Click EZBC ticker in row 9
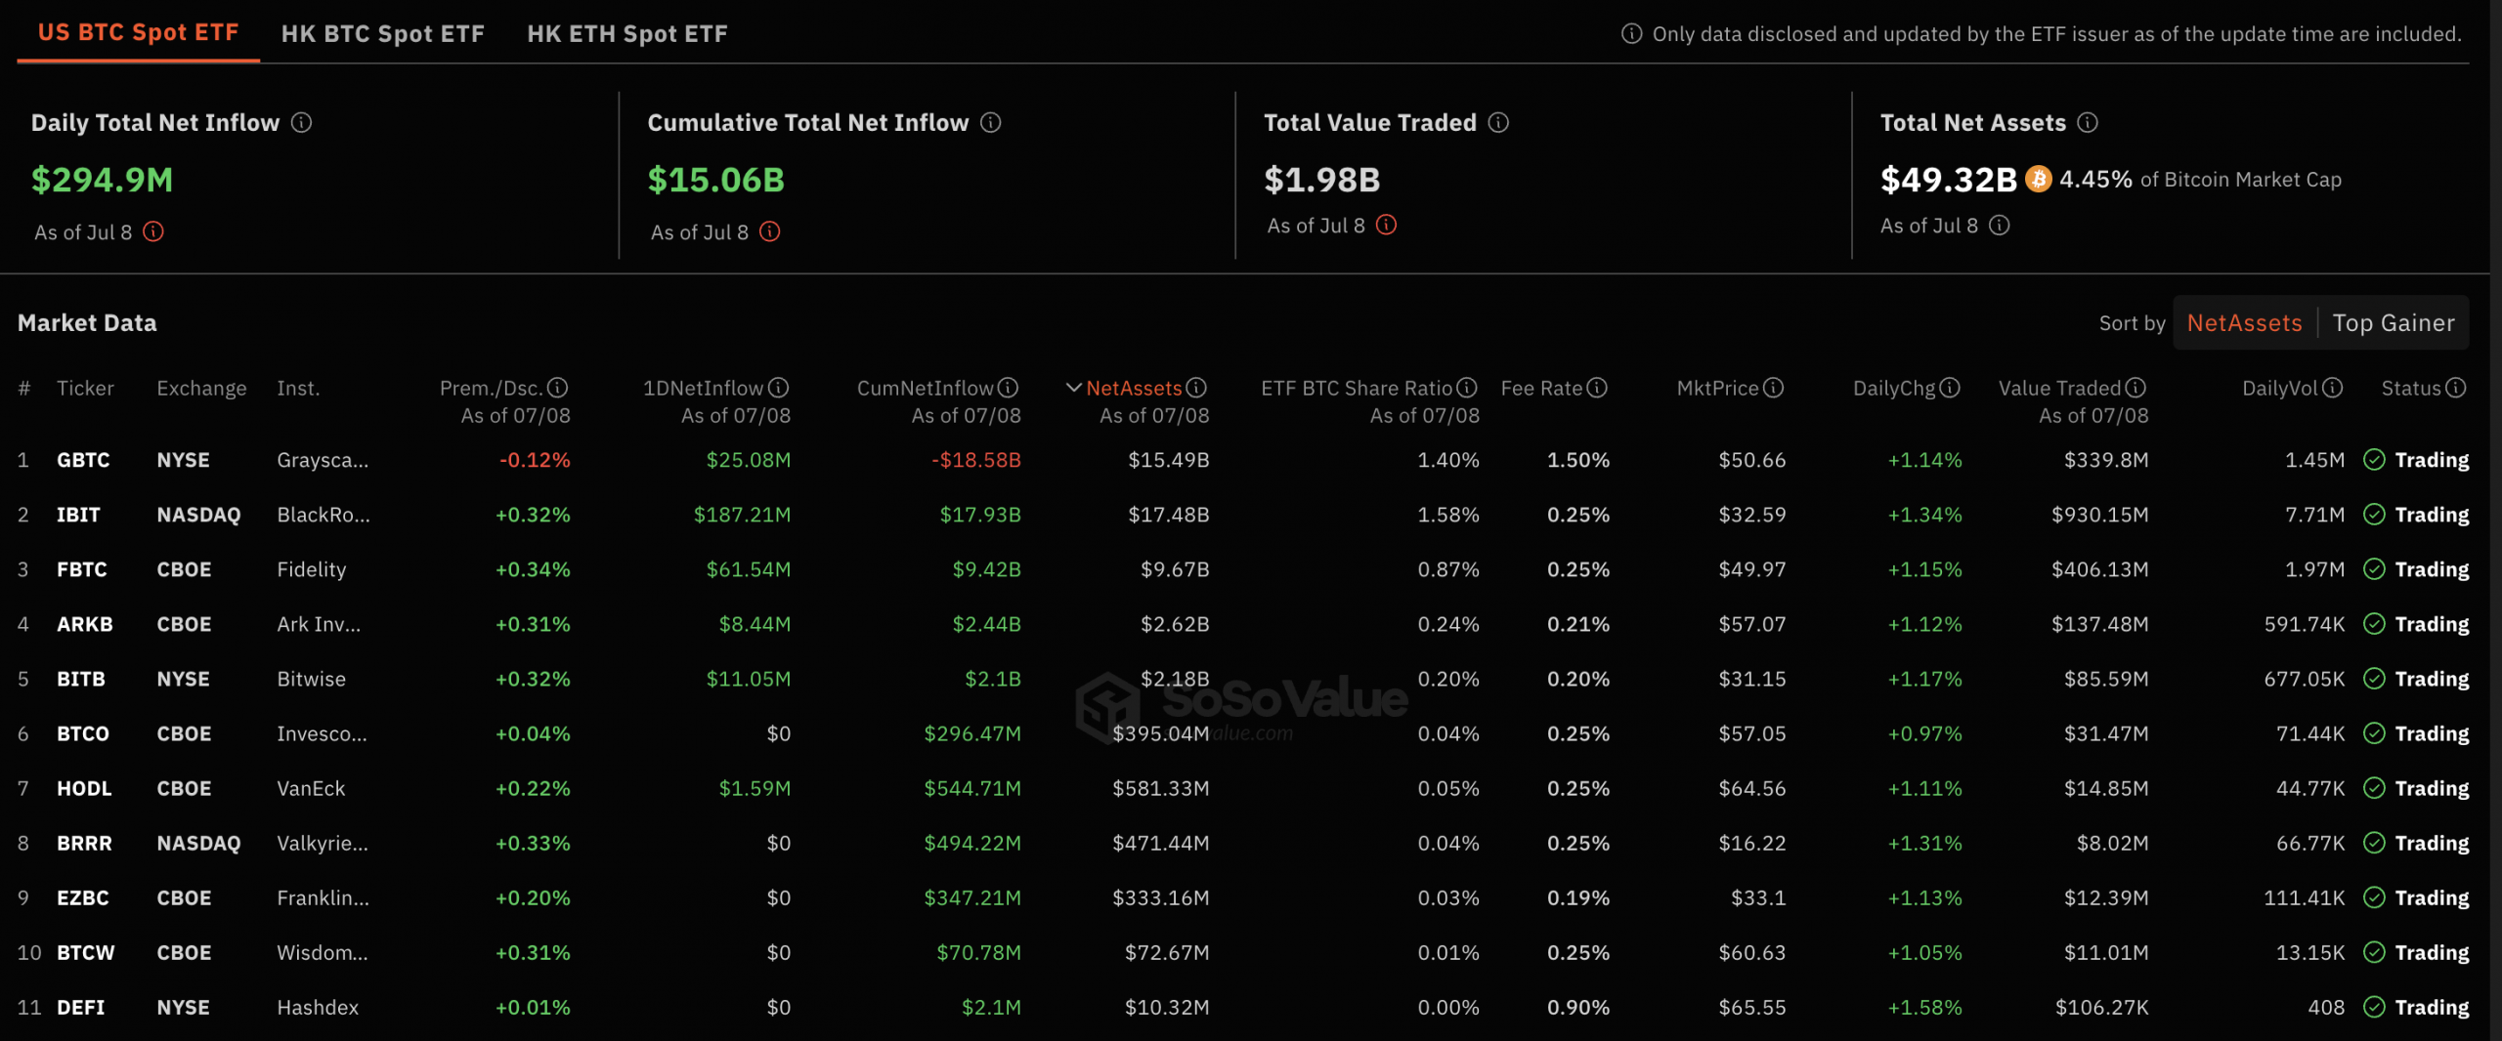The image size is (2502, 1041). coord(83,896)
